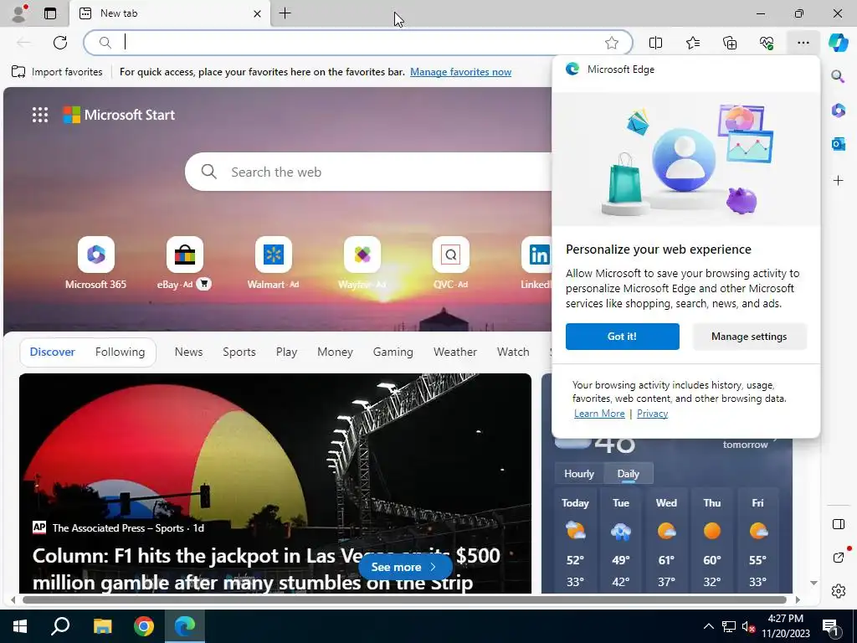Select Wed in the daily forecast
Image resolution: width=857 pixels, height=643 pixels.
[666, 542]
